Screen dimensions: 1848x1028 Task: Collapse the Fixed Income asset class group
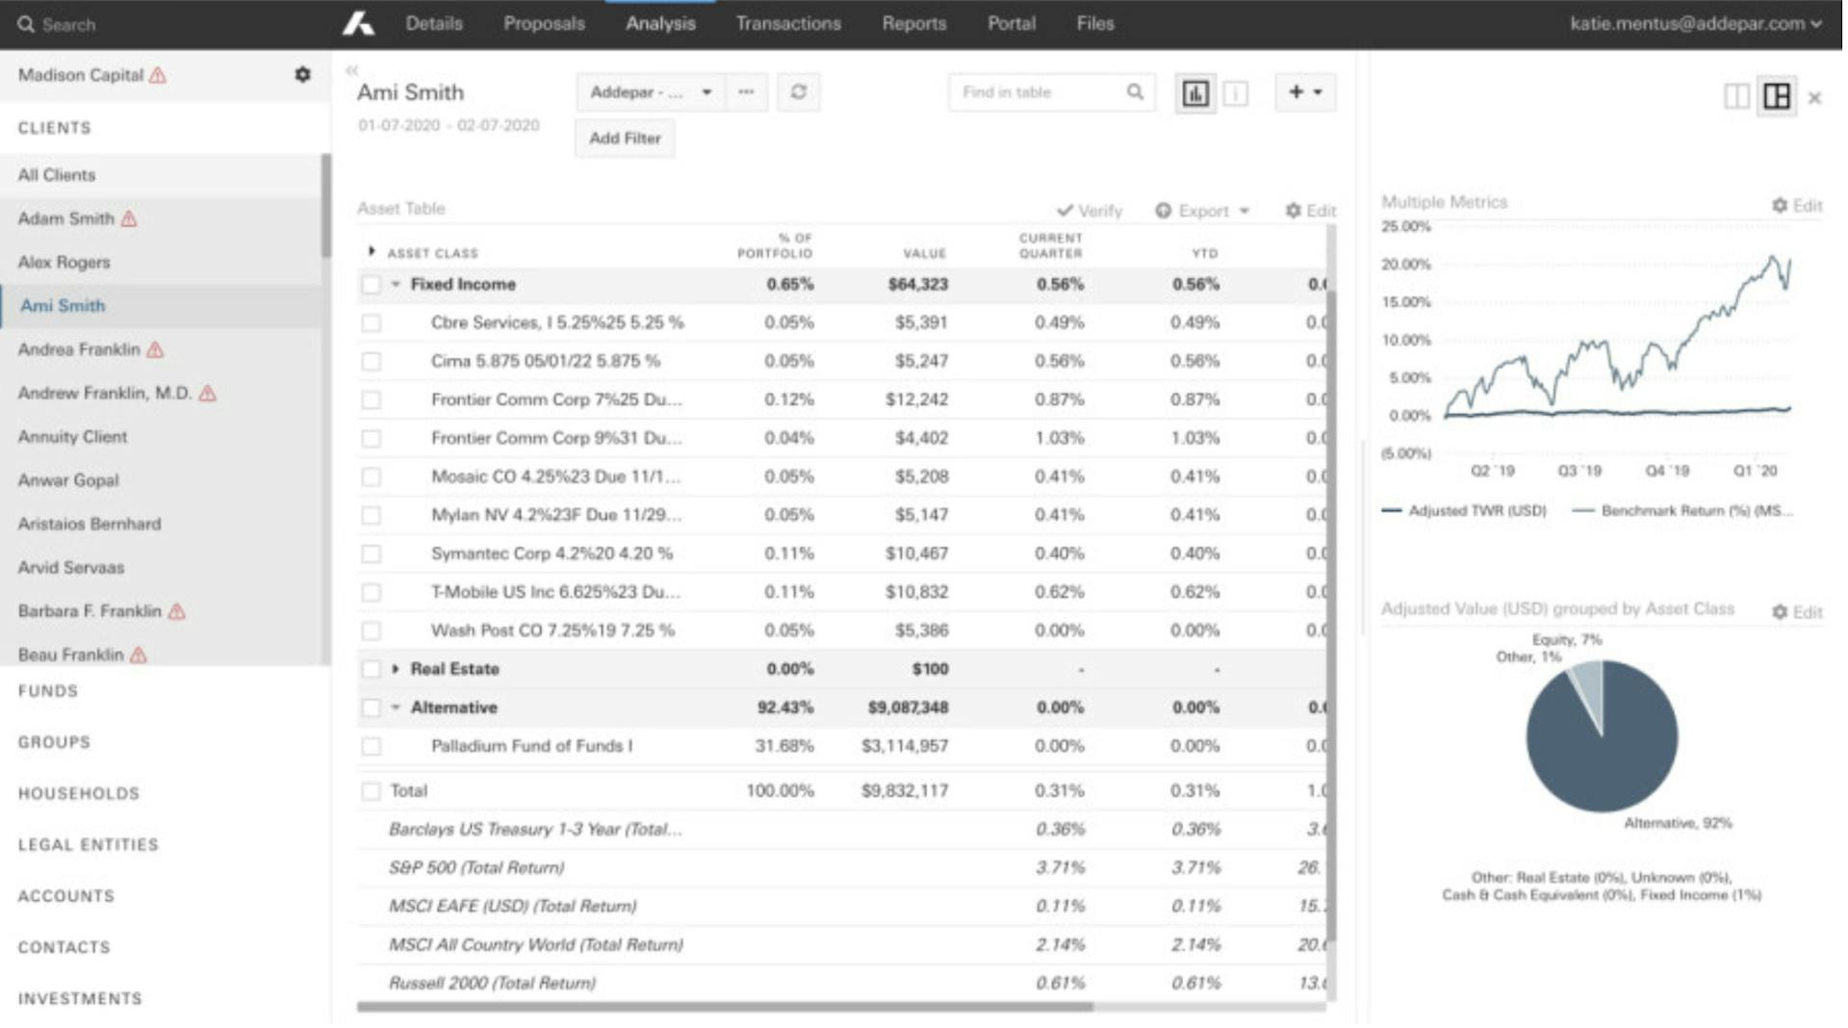pos(398,284)
